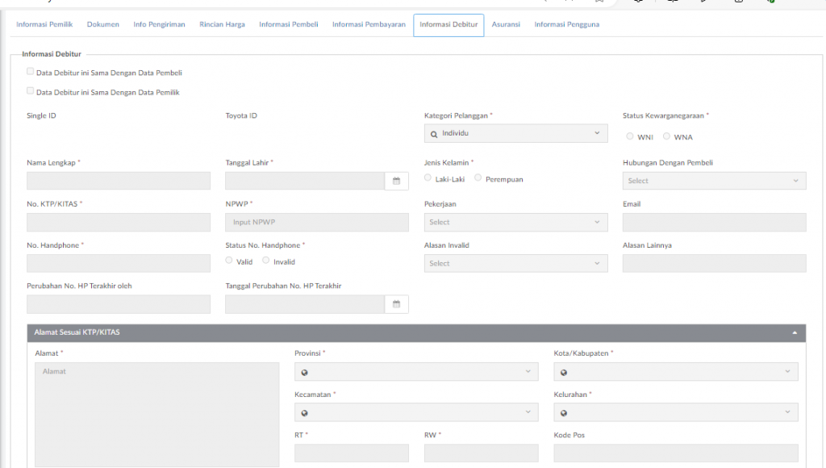Screen dimensions: 826x468
Task: Open Asuransi tab
Action: tap(506, 25)
